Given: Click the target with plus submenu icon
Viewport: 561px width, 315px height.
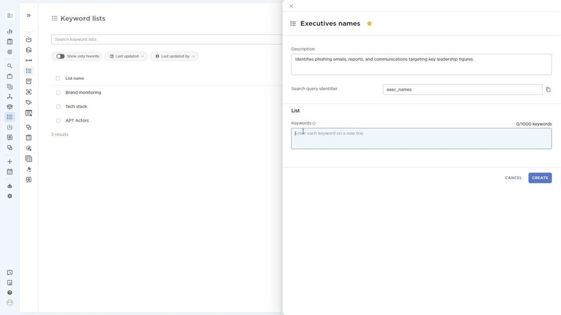Looking at the screenshot, I should click(x=29, y=148).
